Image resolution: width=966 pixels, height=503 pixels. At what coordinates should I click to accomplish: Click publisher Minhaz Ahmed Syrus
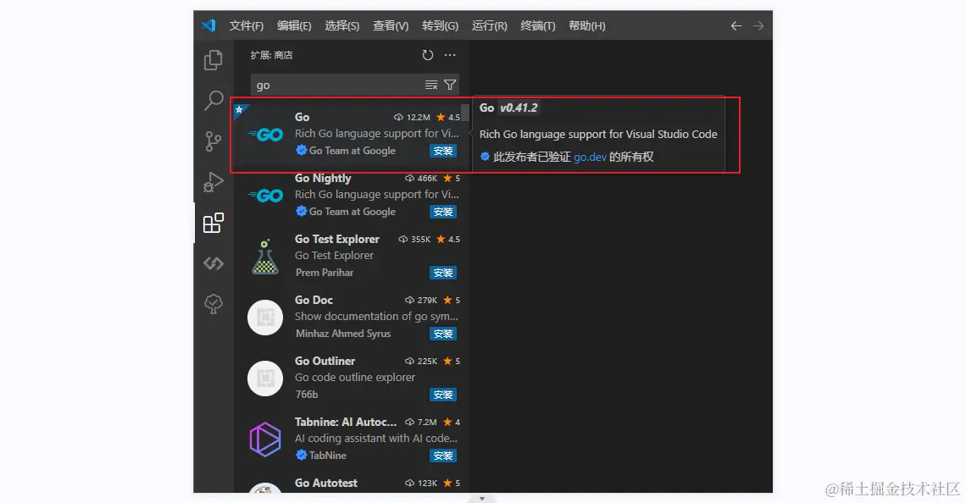(342, 334)
